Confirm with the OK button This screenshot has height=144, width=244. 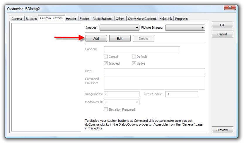(222, 25)
